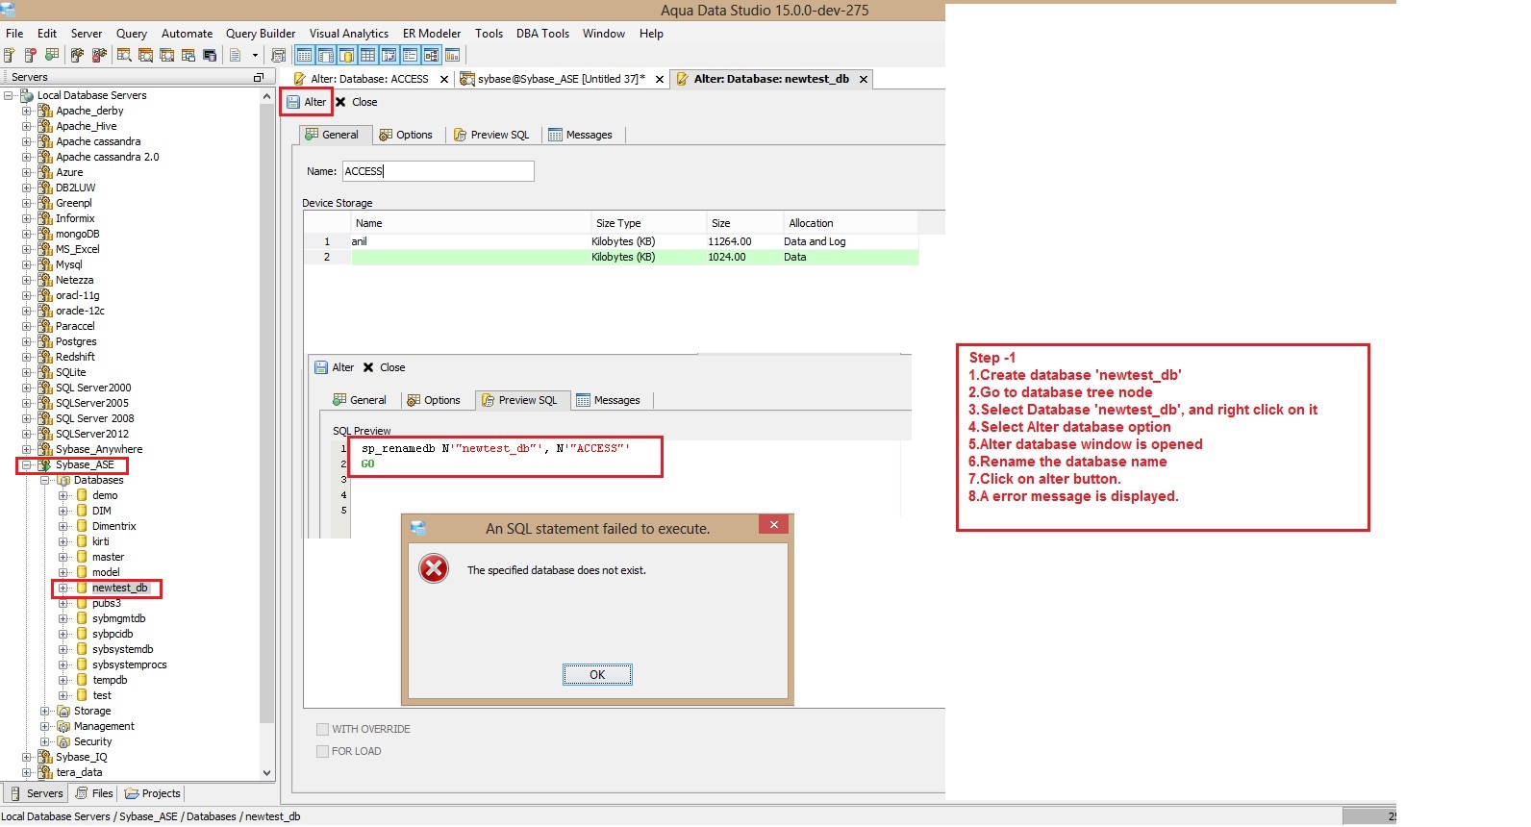Open the DBA Tools menu
1531x827 pixels.
coord(542,33)
